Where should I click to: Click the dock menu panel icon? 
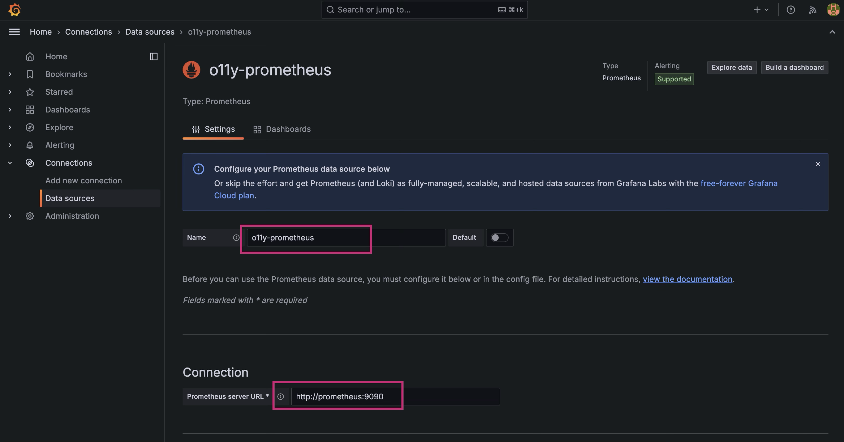pyautogui.click(x=154, y=56)
